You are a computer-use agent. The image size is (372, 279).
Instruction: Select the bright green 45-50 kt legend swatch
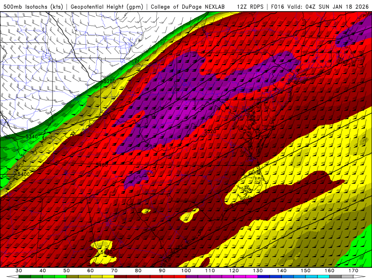click(60, 277)
